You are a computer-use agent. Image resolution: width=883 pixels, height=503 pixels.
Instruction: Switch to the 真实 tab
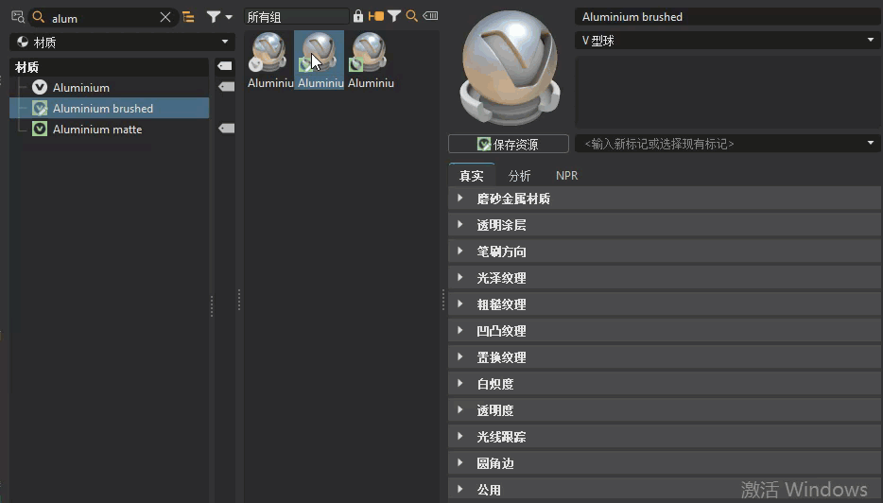[472, 176]
